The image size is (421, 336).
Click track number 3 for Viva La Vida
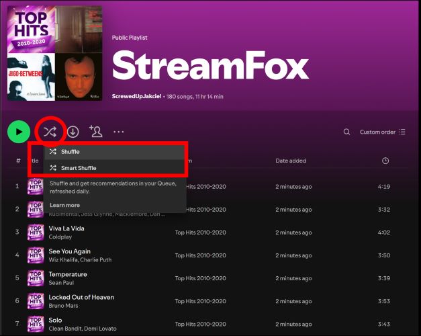click(x=17, y=232)
